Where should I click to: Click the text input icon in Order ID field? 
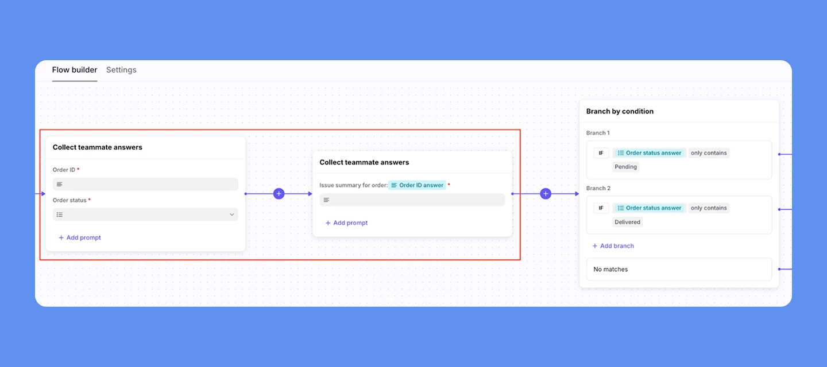pyautogui.click(x=59, y=183)
